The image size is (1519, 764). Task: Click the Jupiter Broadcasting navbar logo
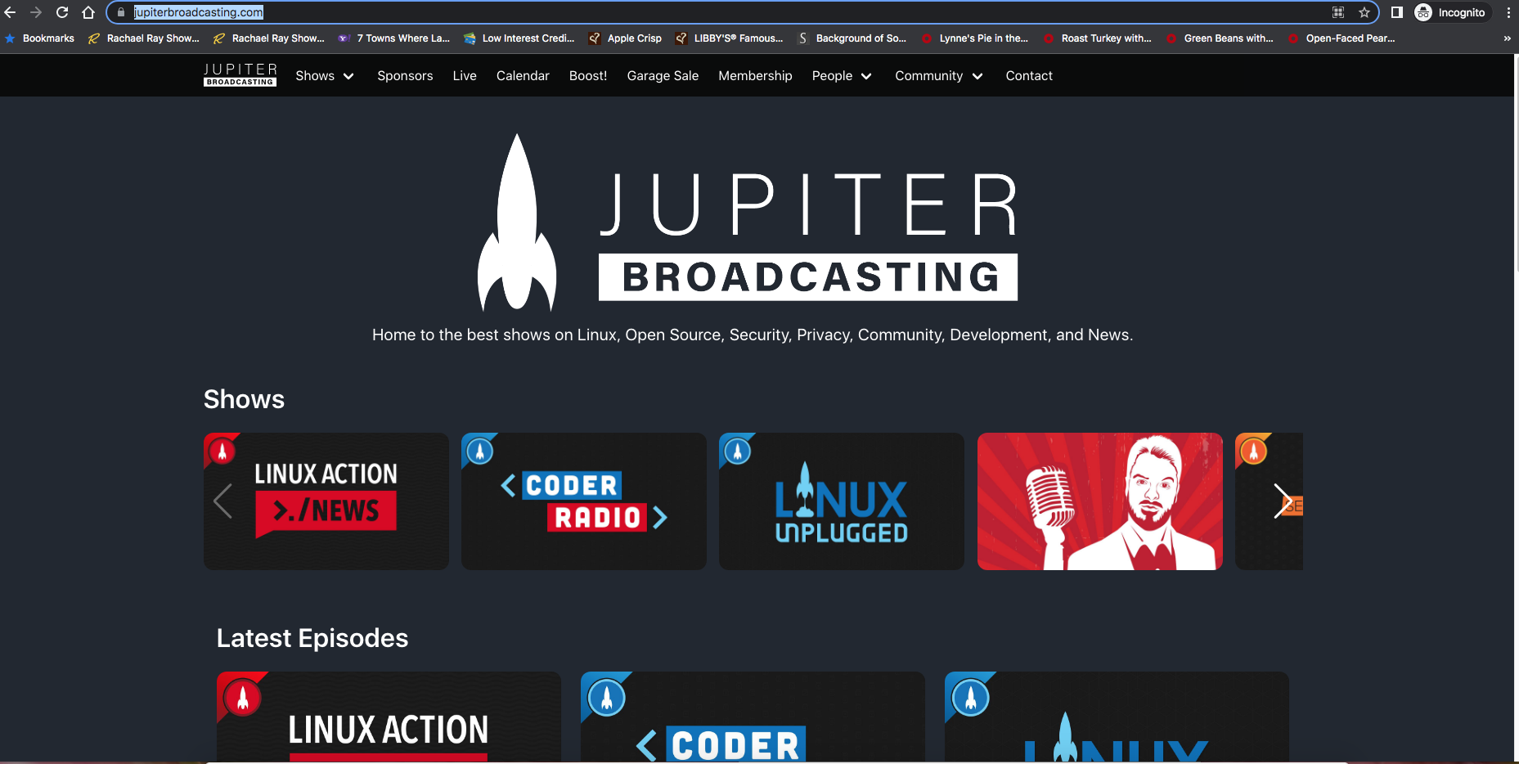240,75
